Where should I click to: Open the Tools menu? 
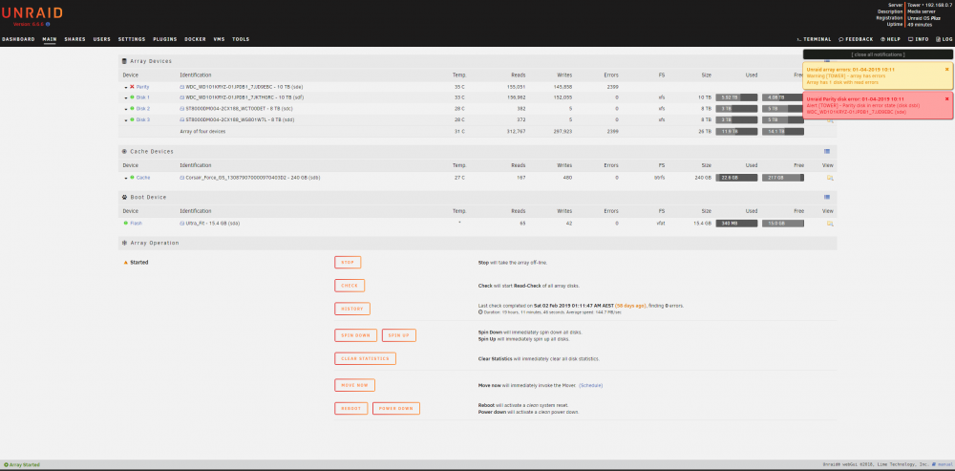click(241, 39)
